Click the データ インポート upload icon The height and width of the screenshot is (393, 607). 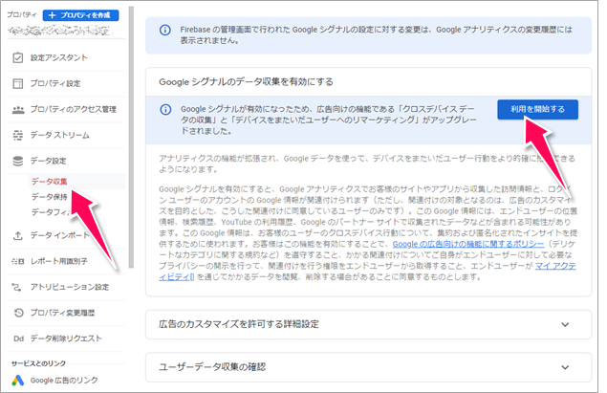click(16, 235)
